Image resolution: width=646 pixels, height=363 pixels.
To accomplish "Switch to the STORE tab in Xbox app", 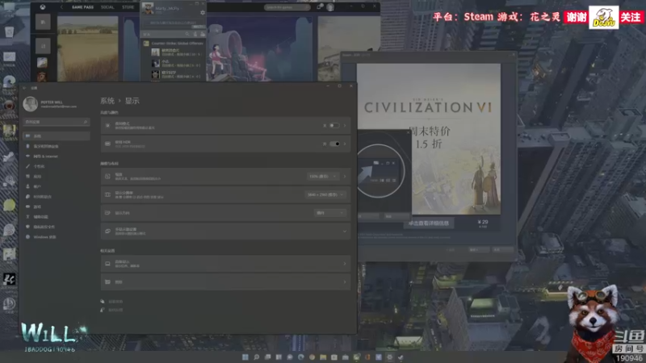I will (x=128, y=7).
